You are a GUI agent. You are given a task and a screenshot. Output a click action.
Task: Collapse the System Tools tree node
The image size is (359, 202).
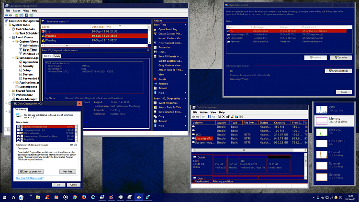(x=6, y=25)
